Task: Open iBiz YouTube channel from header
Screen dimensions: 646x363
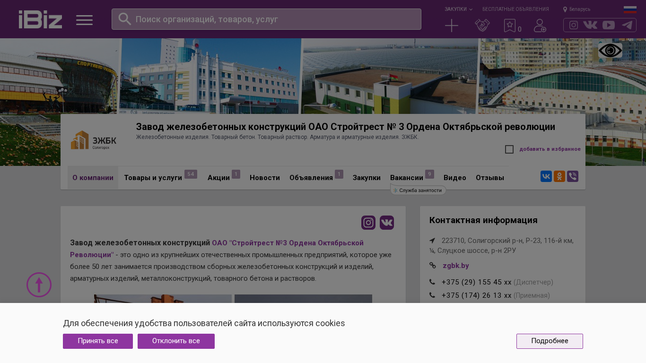Action: [x=609, y=25]
